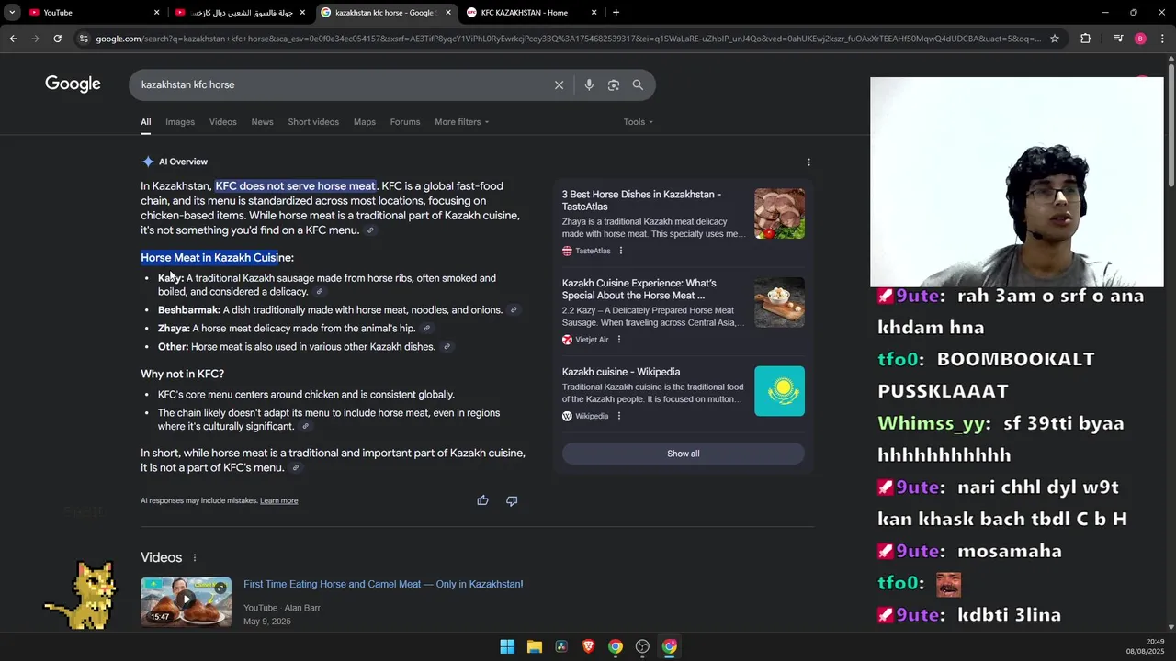Expand the More filters dropdown
This screenshot has width=1176, height=661.
click(x=461, y=122)
